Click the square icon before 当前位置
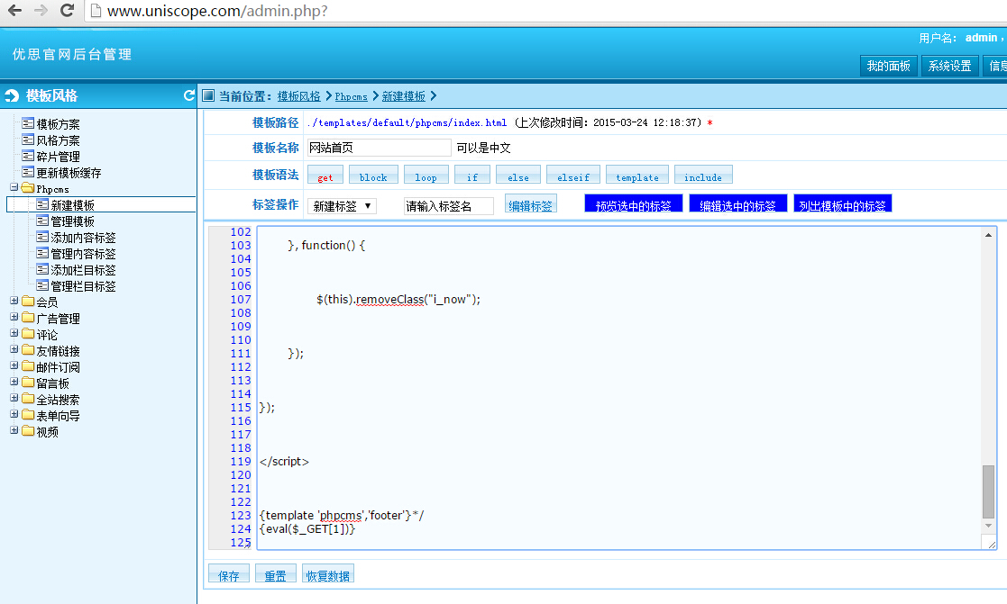The width and height of the screenshot is (1007, 604). click(x=208, y=95)
